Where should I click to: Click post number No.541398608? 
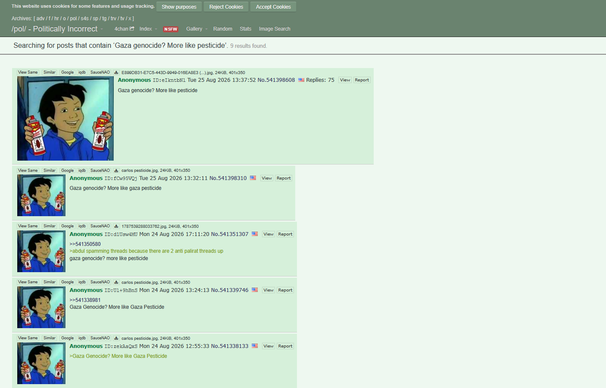(276, 80)
